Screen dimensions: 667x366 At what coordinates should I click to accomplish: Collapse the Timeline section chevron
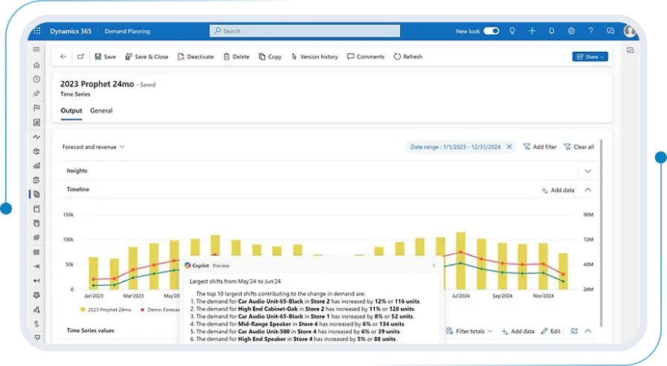588,190
